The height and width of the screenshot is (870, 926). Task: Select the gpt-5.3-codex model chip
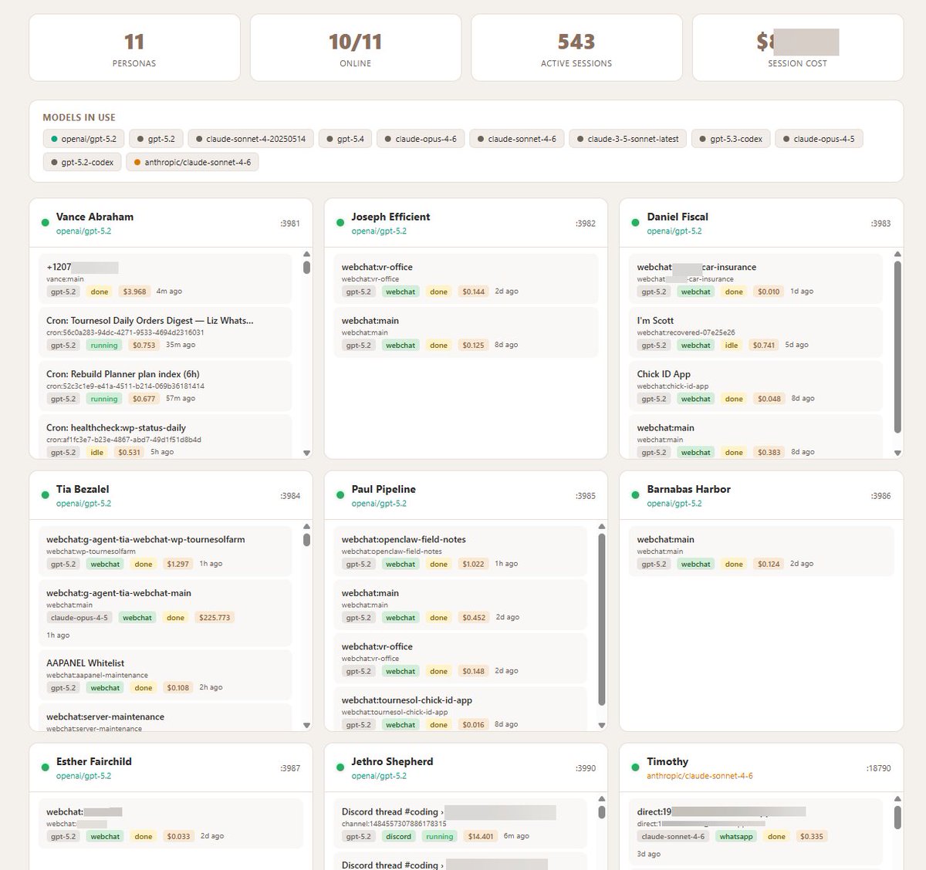click(x=730, y=139)
